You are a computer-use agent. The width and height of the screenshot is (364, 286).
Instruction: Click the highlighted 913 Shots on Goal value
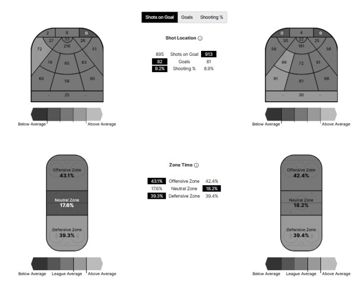tap(208, 54)
